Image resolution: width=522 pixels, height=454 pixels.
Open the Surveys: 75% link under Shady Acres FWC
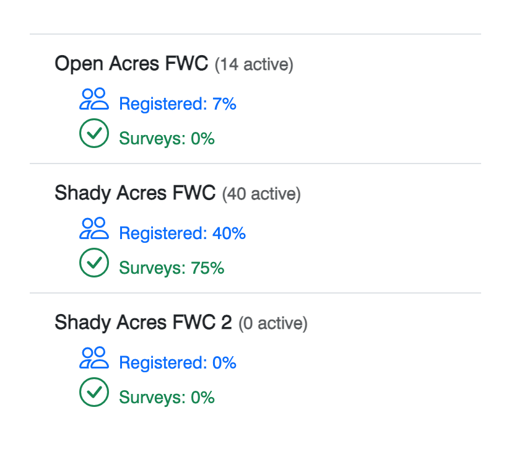coord(171,268)
